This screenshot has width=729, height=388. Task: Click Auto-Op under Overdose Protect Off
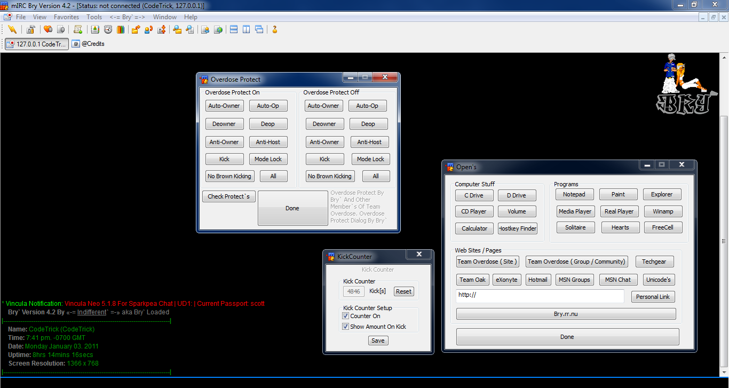pos(367,106)
